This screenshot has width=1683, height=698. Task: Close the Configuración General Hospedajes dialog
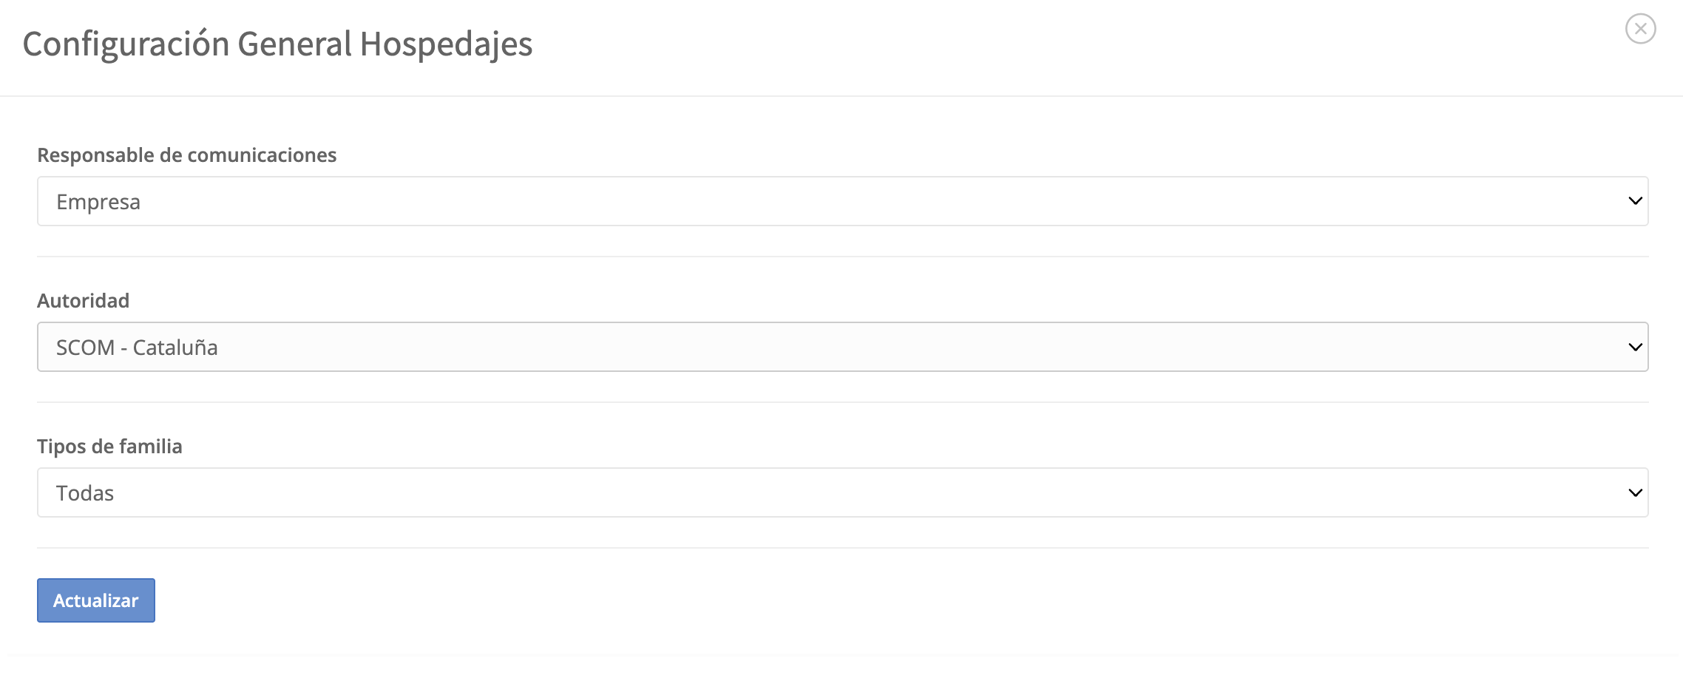click(x=1640, y=29)
